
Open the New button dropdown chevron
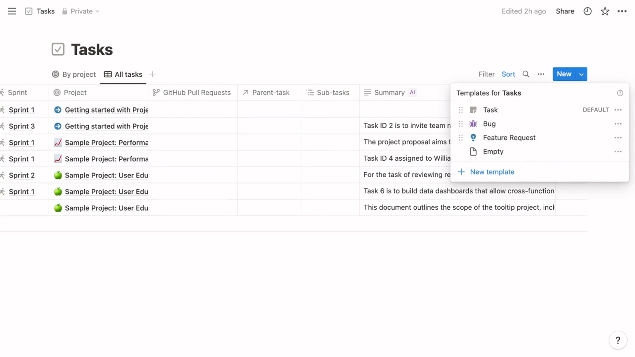[x=581, y=74]
